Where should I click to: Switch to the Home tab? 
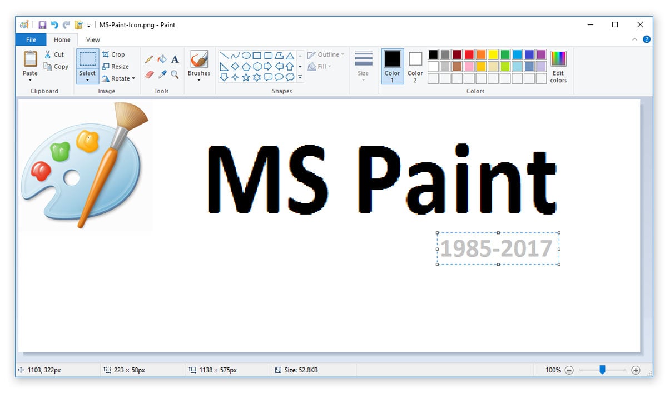click(62, 39)
